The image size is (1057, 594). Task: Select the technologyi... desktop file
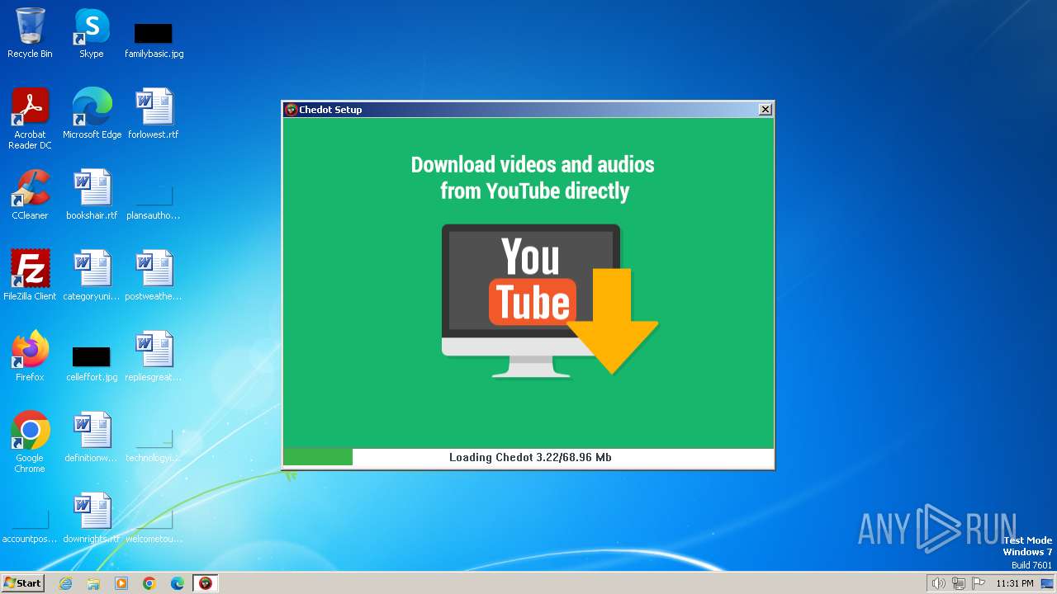click(154, 445)
